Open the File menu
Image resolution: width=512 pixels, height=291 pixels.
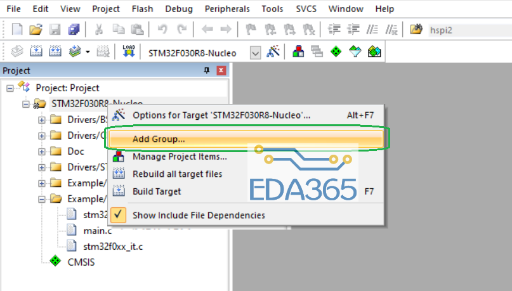13,9
